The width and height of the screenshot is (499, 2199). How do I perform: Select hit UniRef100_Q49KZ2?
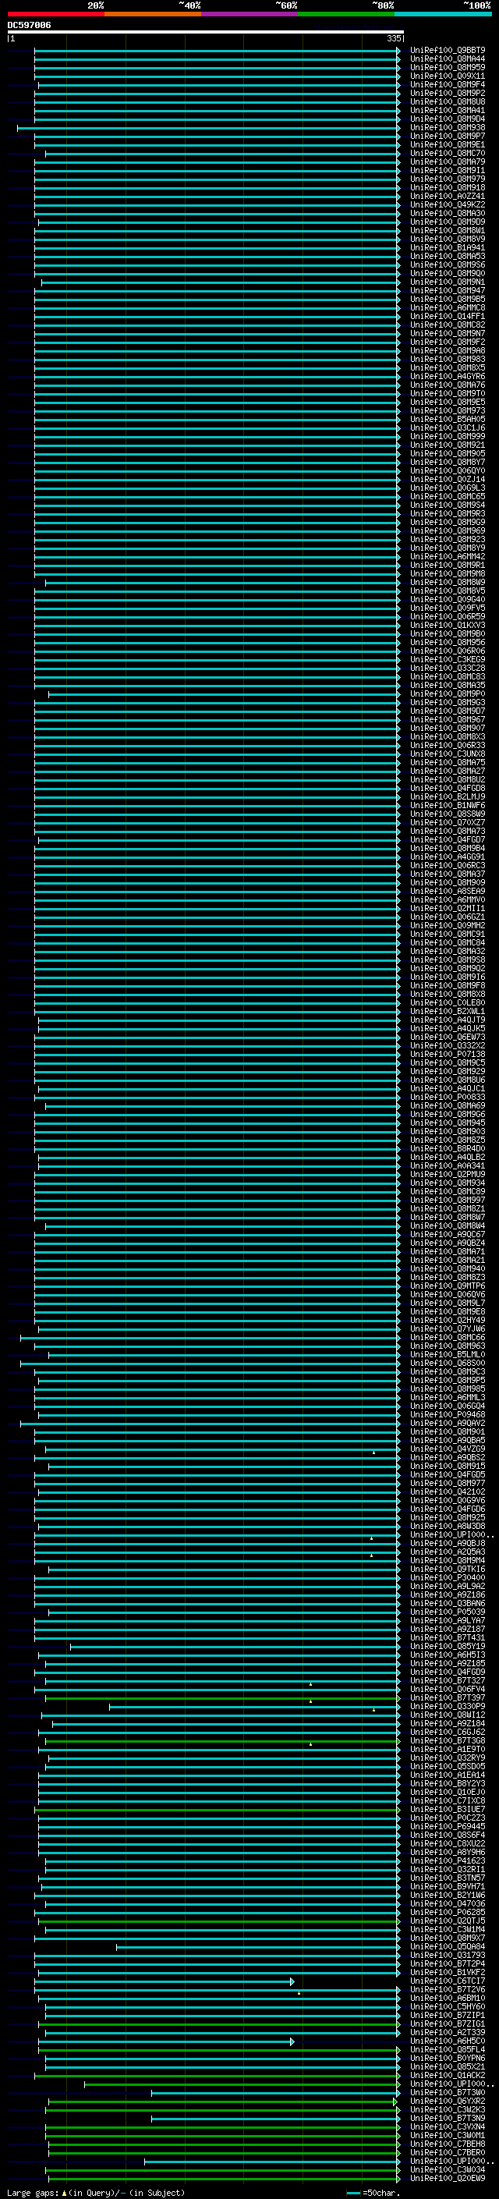pos(447,205)
